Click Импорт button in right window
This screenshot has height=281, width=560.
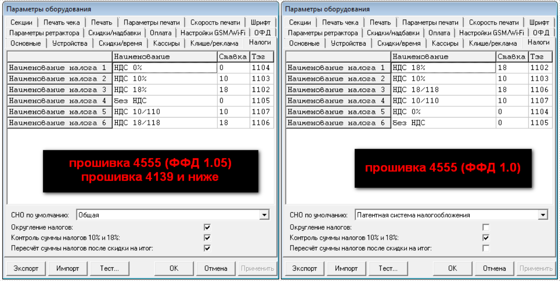346,268
